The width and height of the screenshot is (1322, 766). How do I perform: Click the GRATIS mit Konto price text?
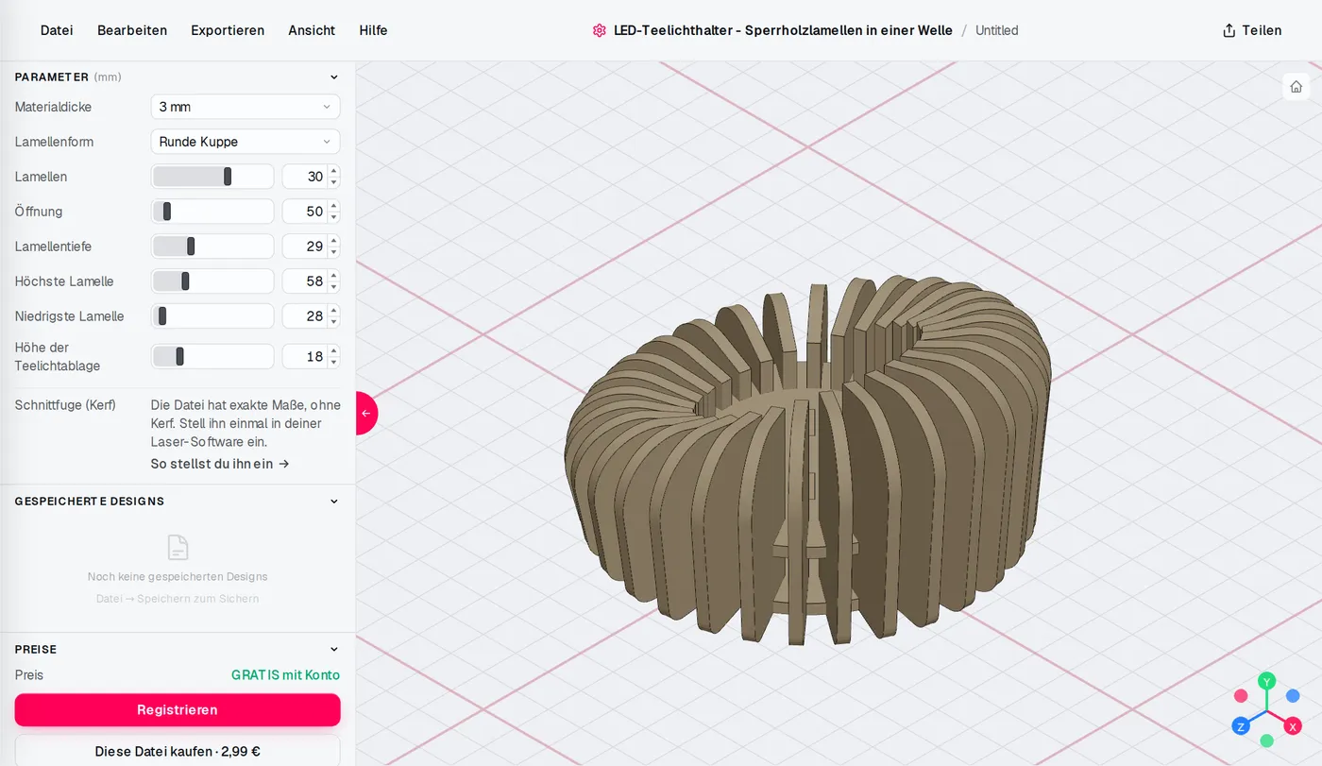(x=285, y=675)
